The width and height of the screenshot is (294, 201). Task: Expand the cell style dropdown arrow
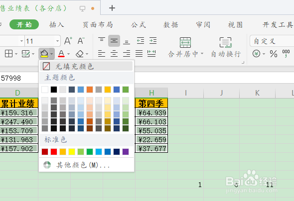pos(33,54)
